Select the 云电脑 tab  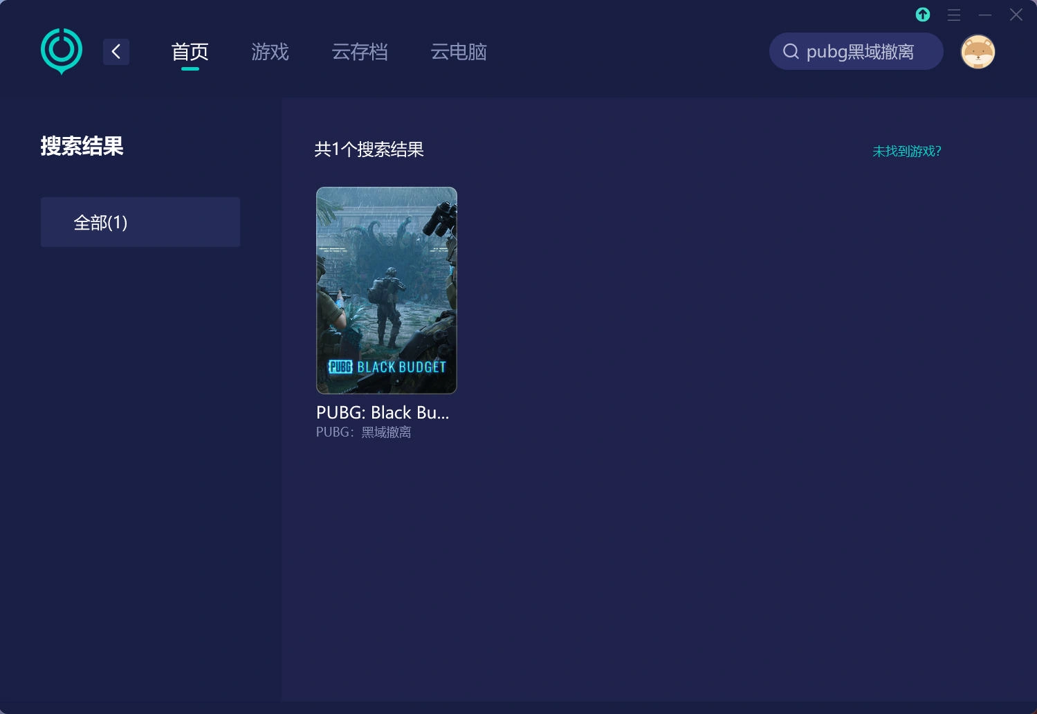(x=458, y=52)
